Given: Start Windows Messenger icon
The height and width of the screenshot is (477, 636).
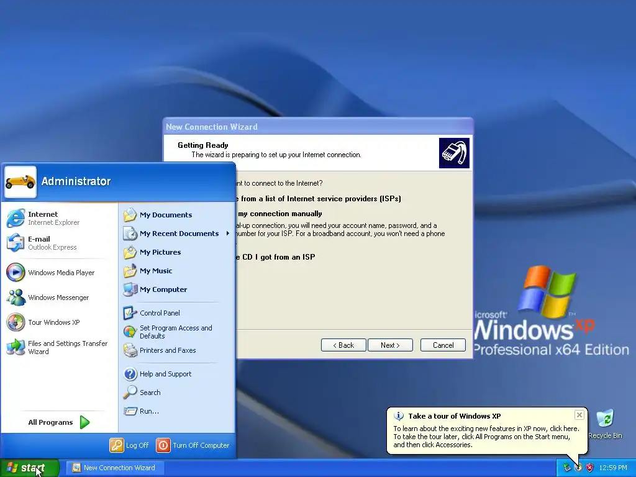Looking at the screenshot, I should pyautogui.click(x=16, y=298).
